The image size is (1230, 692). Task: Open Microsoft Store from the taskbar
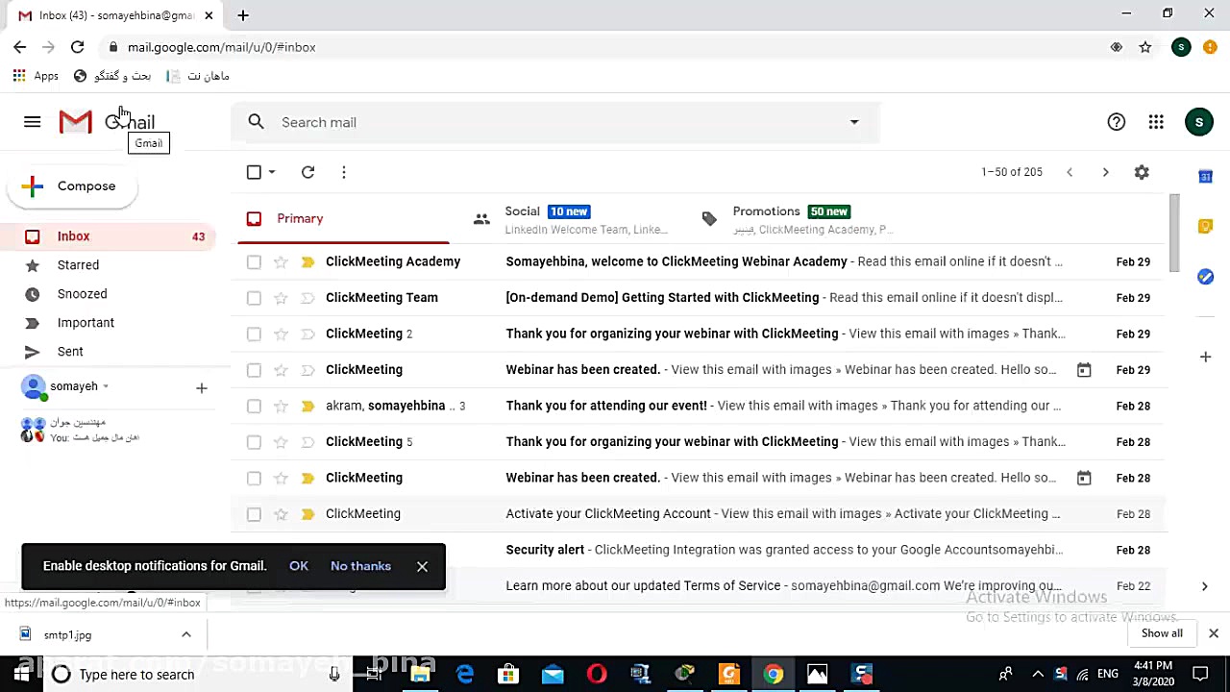(508, 674)
